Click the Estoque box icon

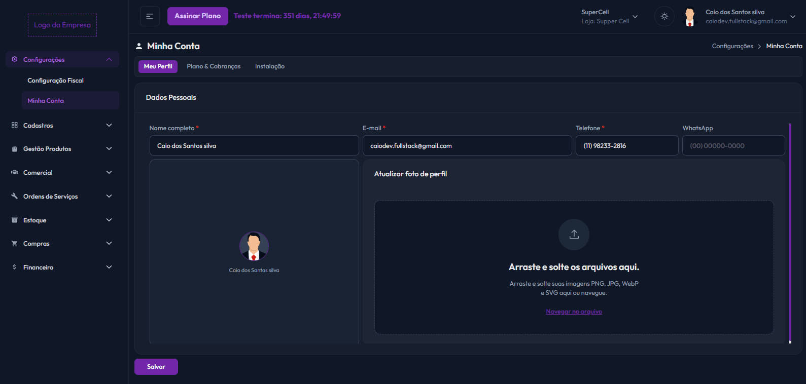[14, 220]
